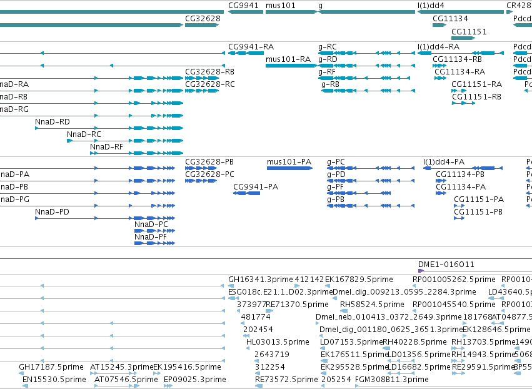
Task: Open the CG32628-RC transcript label
Action: coord(209,84)
